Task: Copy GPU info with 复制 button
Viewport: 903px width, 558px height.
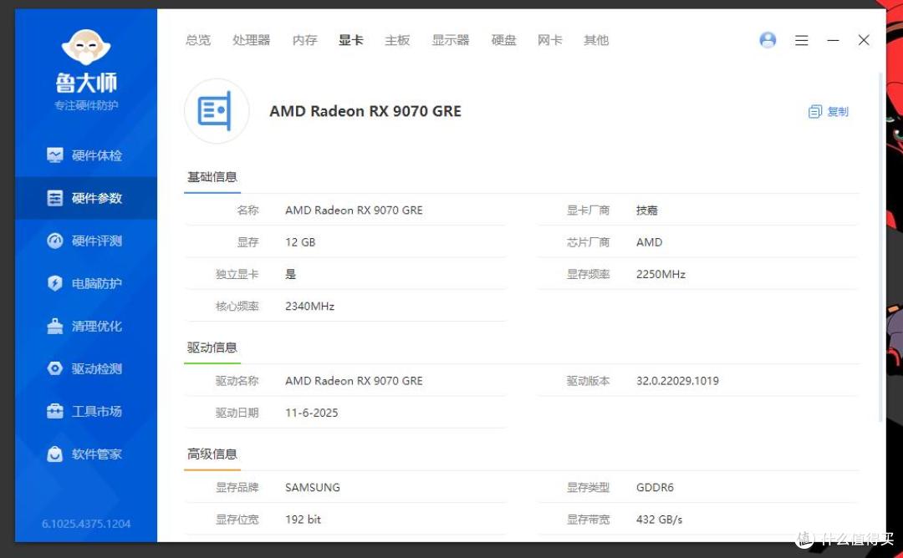Action: [828, 112]
